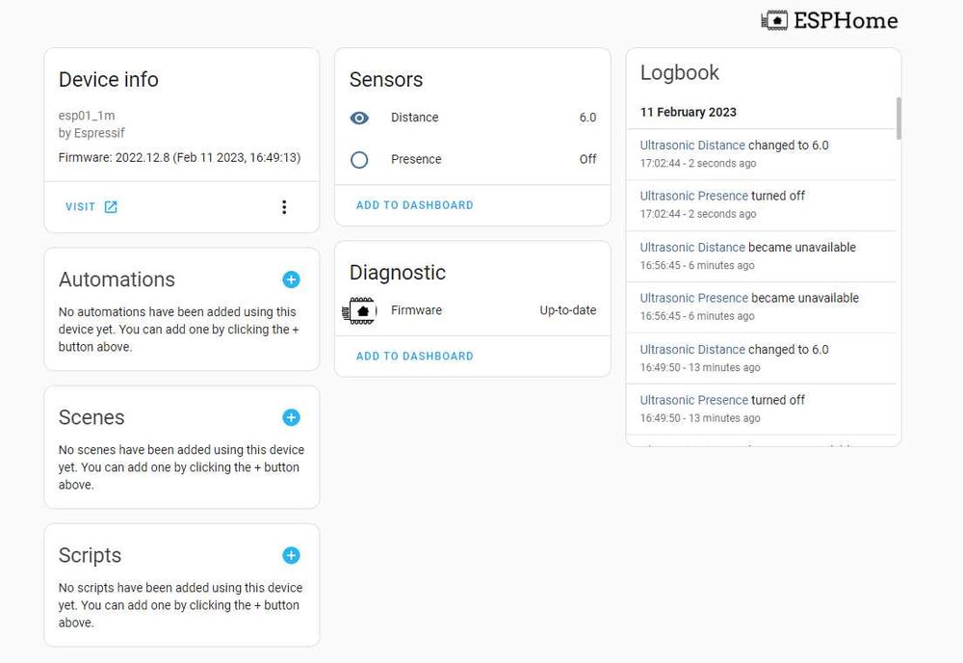Click the ESPHome logo icon
963x663 pixels.
[x=774, y=20]
